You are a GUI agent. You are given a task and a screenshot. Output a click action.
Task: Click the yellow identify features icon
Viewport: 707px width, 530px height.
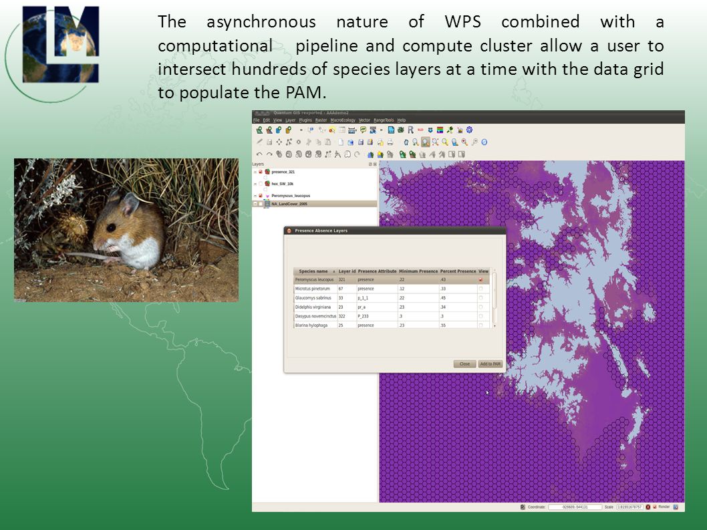coord(332,130)
